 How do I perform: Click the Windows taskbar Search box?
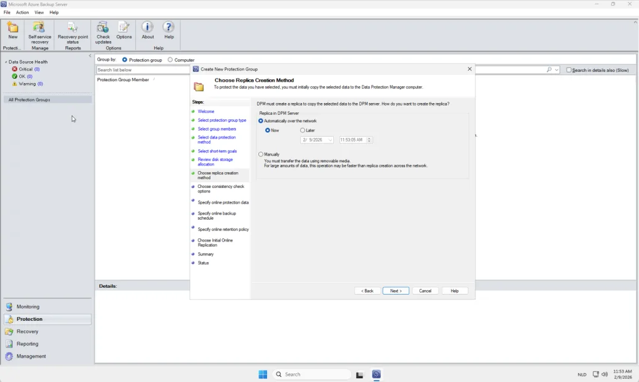[312, 375]
